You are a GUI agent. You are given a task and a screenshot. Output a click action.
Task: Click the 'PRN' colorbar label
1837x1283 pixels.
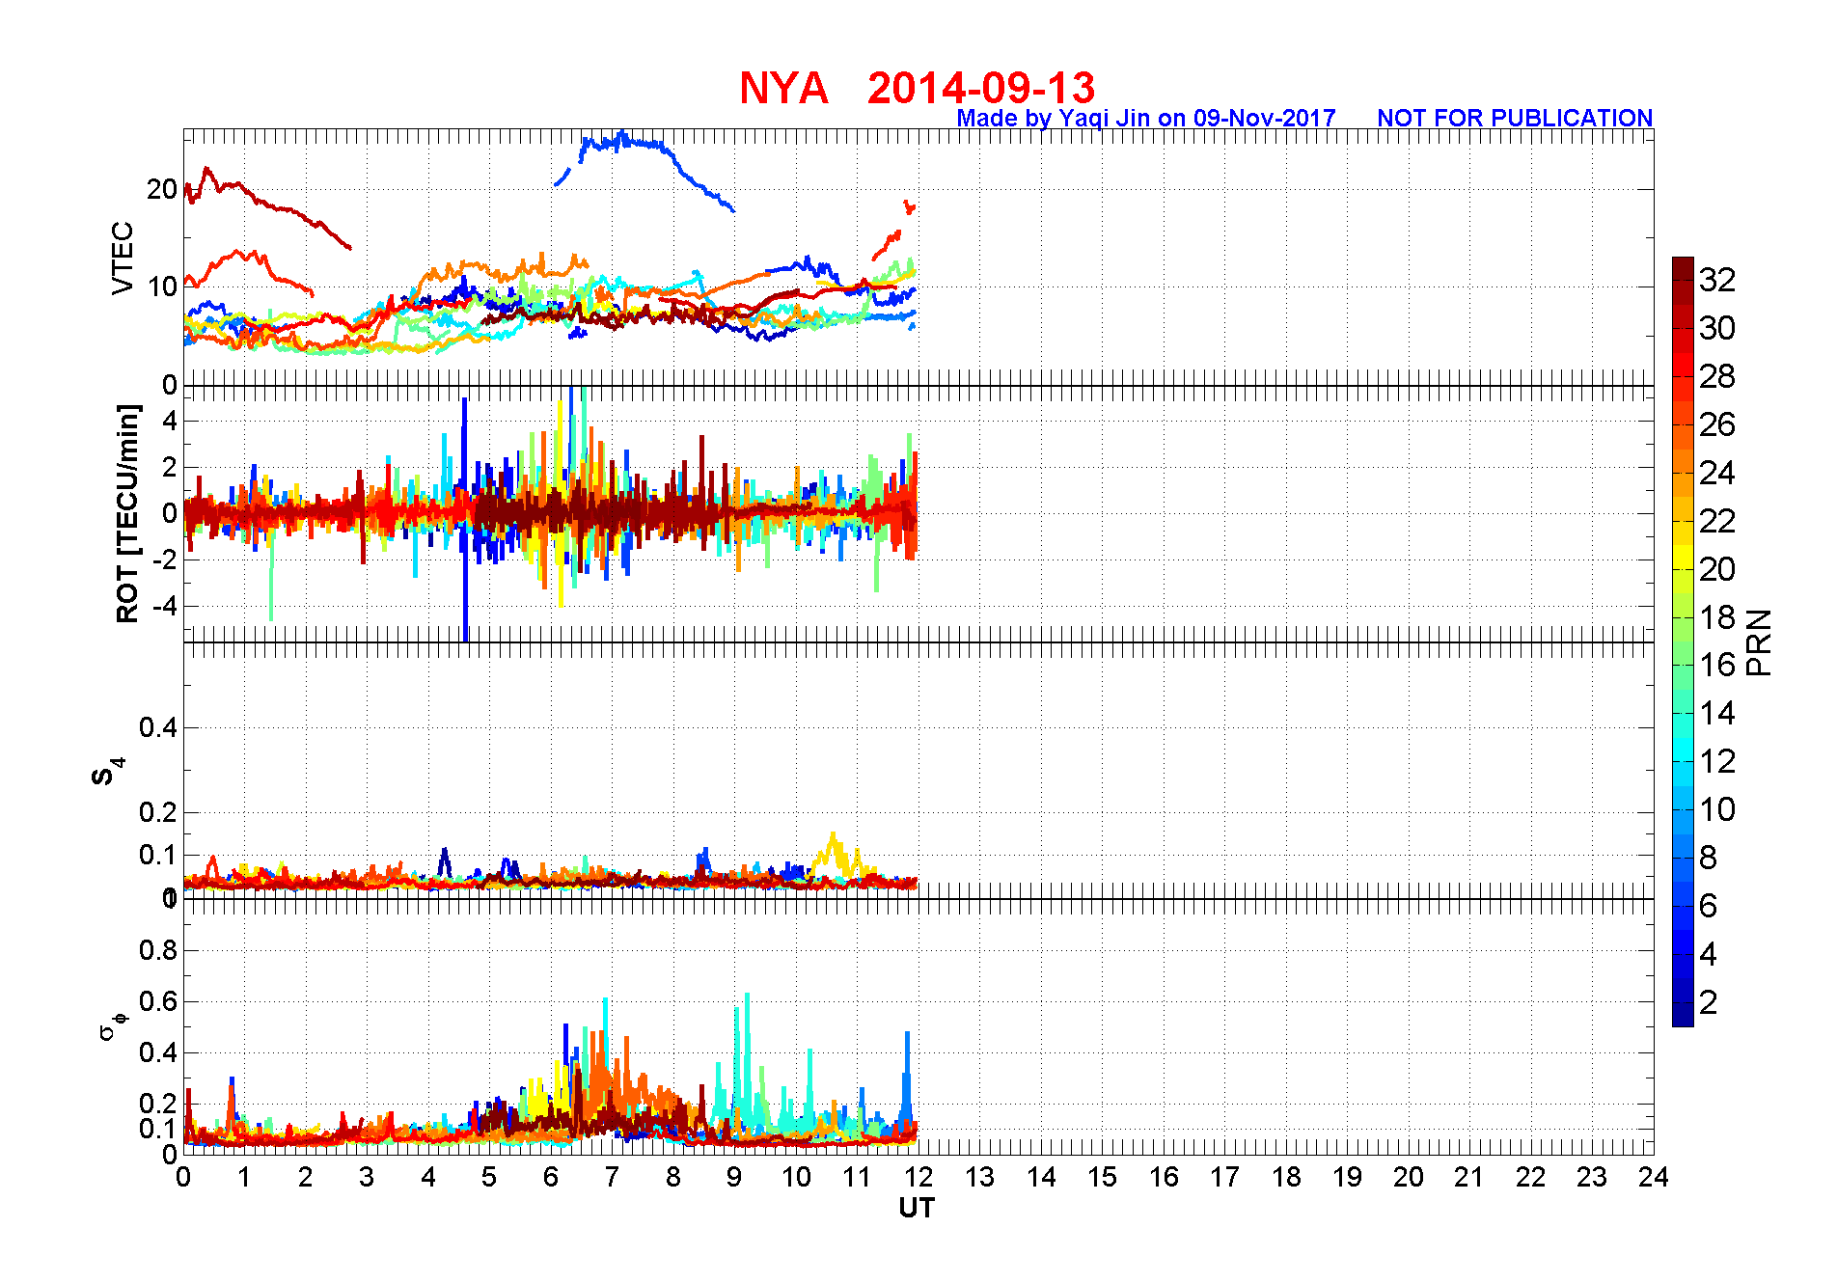pyautogui.click(x=1760, y=642)
